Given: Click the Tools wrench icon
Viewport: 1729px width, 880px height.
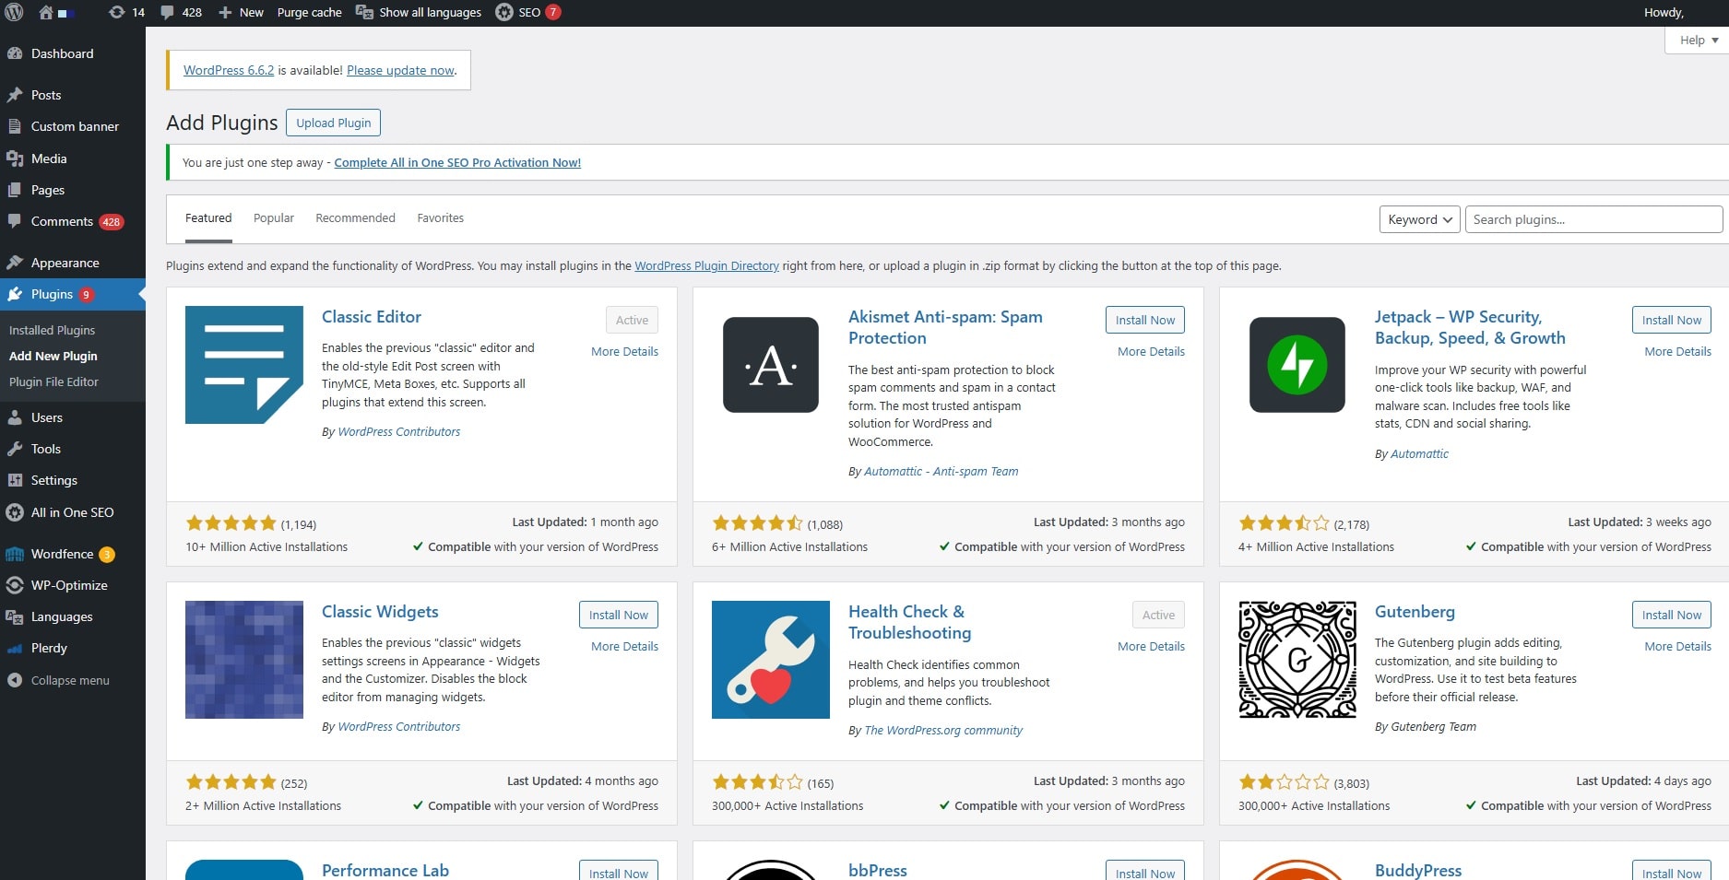Looking at the screenshot, I should pos(15,449).
